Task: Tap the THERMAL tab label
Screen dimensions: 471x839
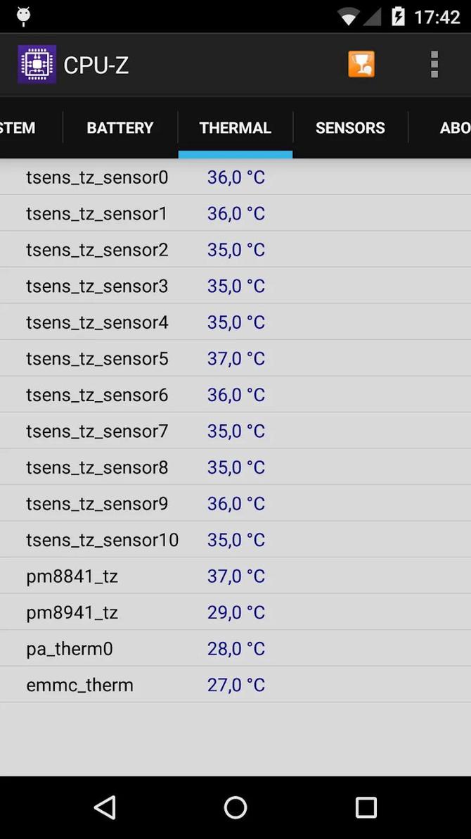Action: coord(235,127)
